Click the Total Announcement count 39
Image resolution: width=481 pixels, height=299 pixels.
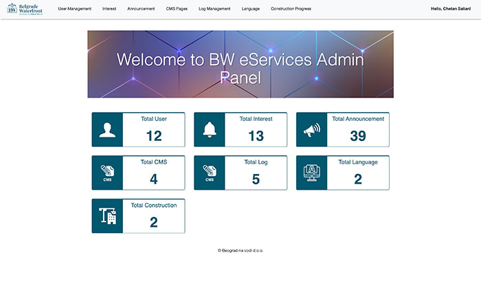pos(358,136)
